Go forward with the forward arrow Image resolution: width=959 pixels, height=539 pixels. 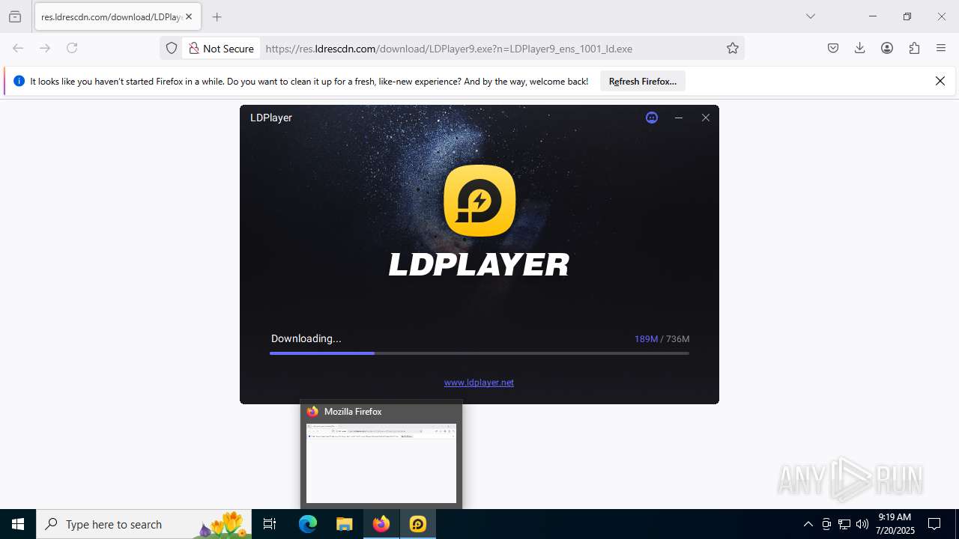(45, 48)
